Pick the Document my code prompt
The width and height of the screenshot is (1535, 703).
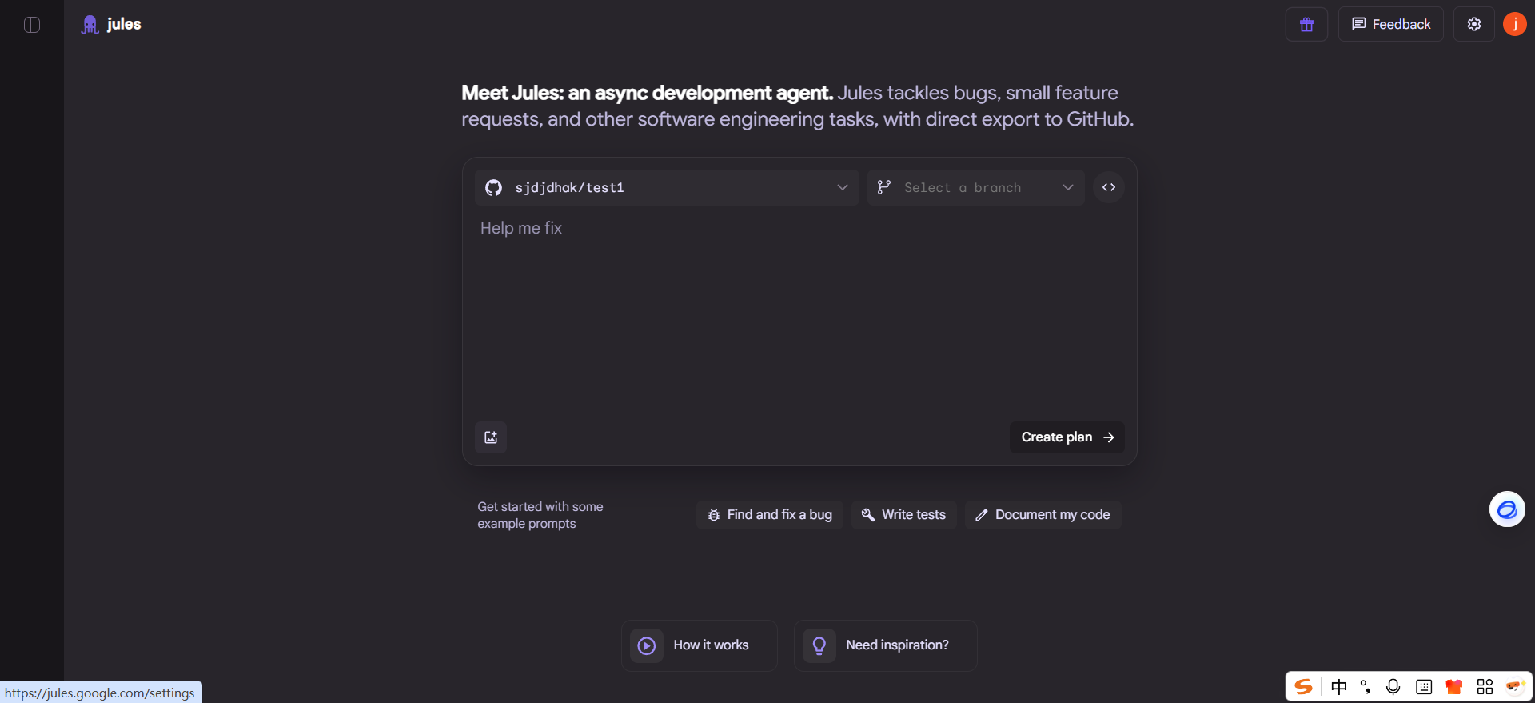[x=1043, y=515]
